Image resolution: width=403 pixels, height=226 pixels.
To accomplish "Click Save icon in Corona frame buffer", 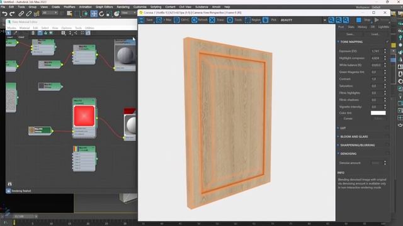I will [x=141, y=20].
